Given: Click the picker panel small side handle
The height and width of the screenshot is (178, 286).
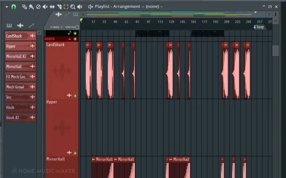Looking at the screenshot, I should 39,33.
